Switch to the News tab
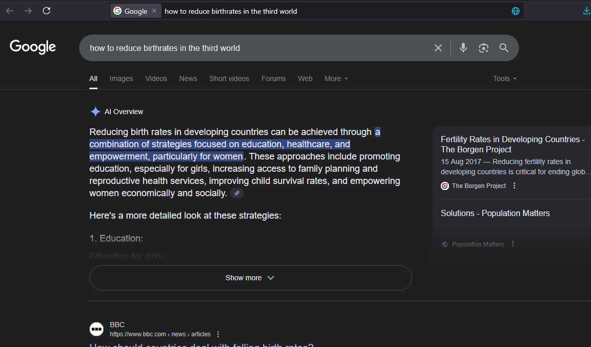 click(188, 78)
